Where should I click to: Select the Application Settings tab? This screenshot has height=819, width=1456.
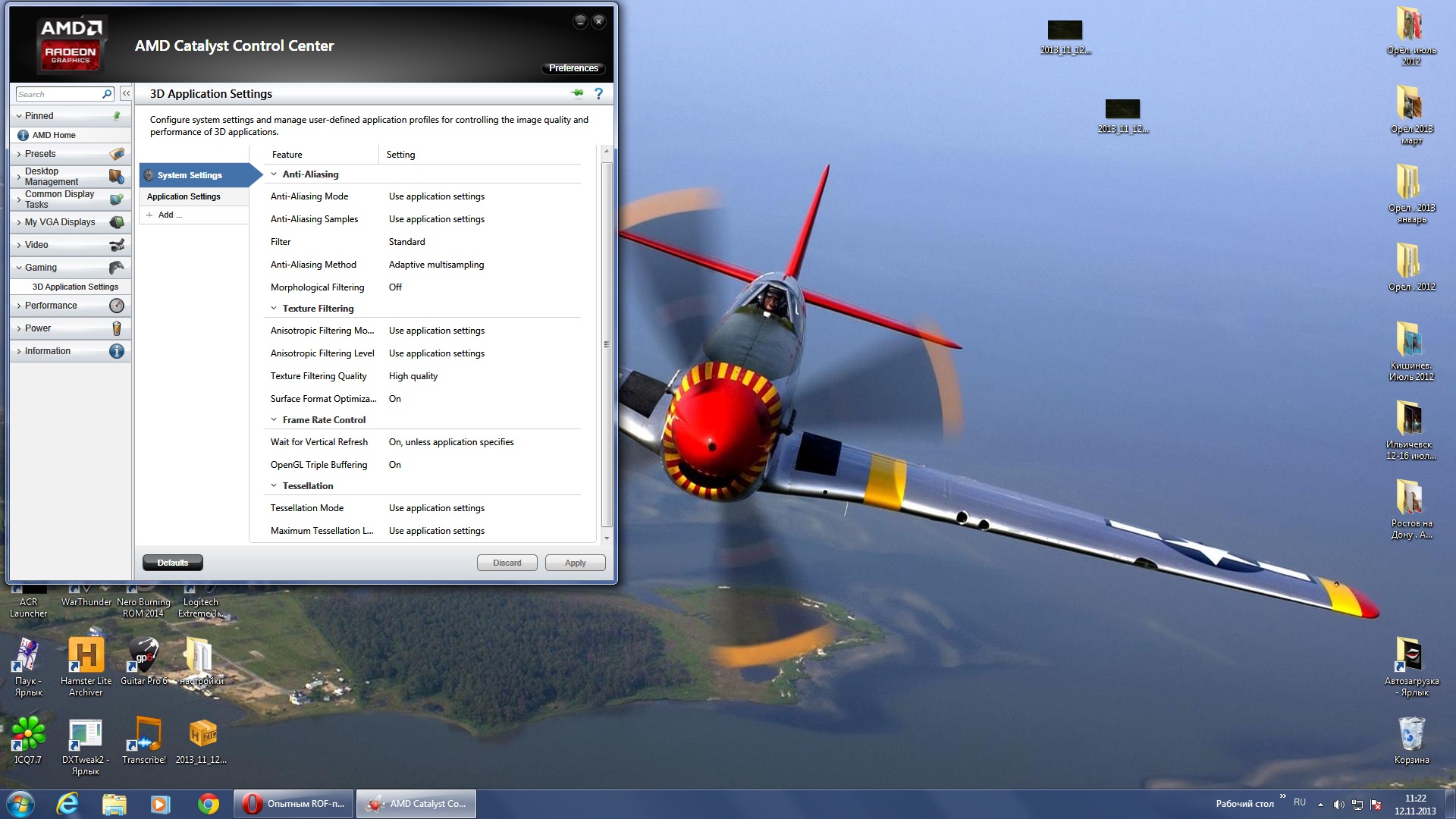(x=184, y=196)
